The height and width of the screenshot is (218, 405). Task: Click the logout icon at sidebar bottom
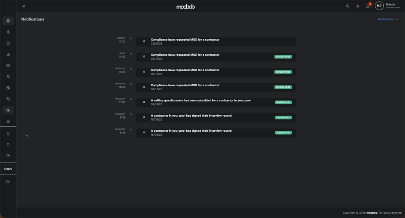click(x=8, y=182)
